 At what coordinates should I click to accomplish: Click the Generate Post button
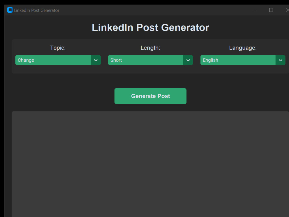(x=150, y=96)
